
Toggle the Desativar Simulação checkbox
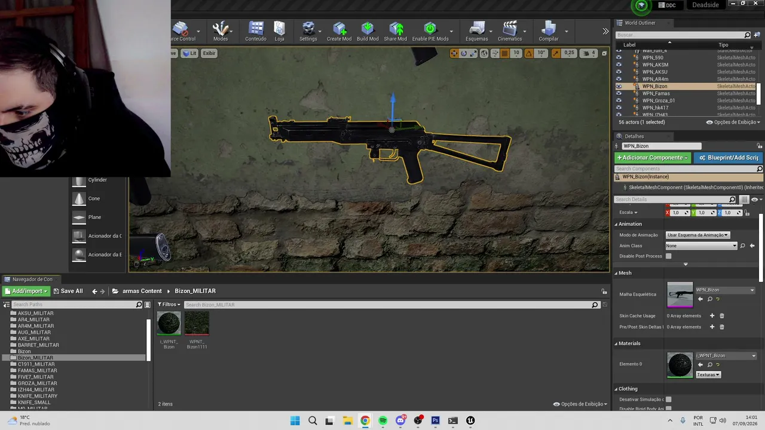tap(669, 400)
